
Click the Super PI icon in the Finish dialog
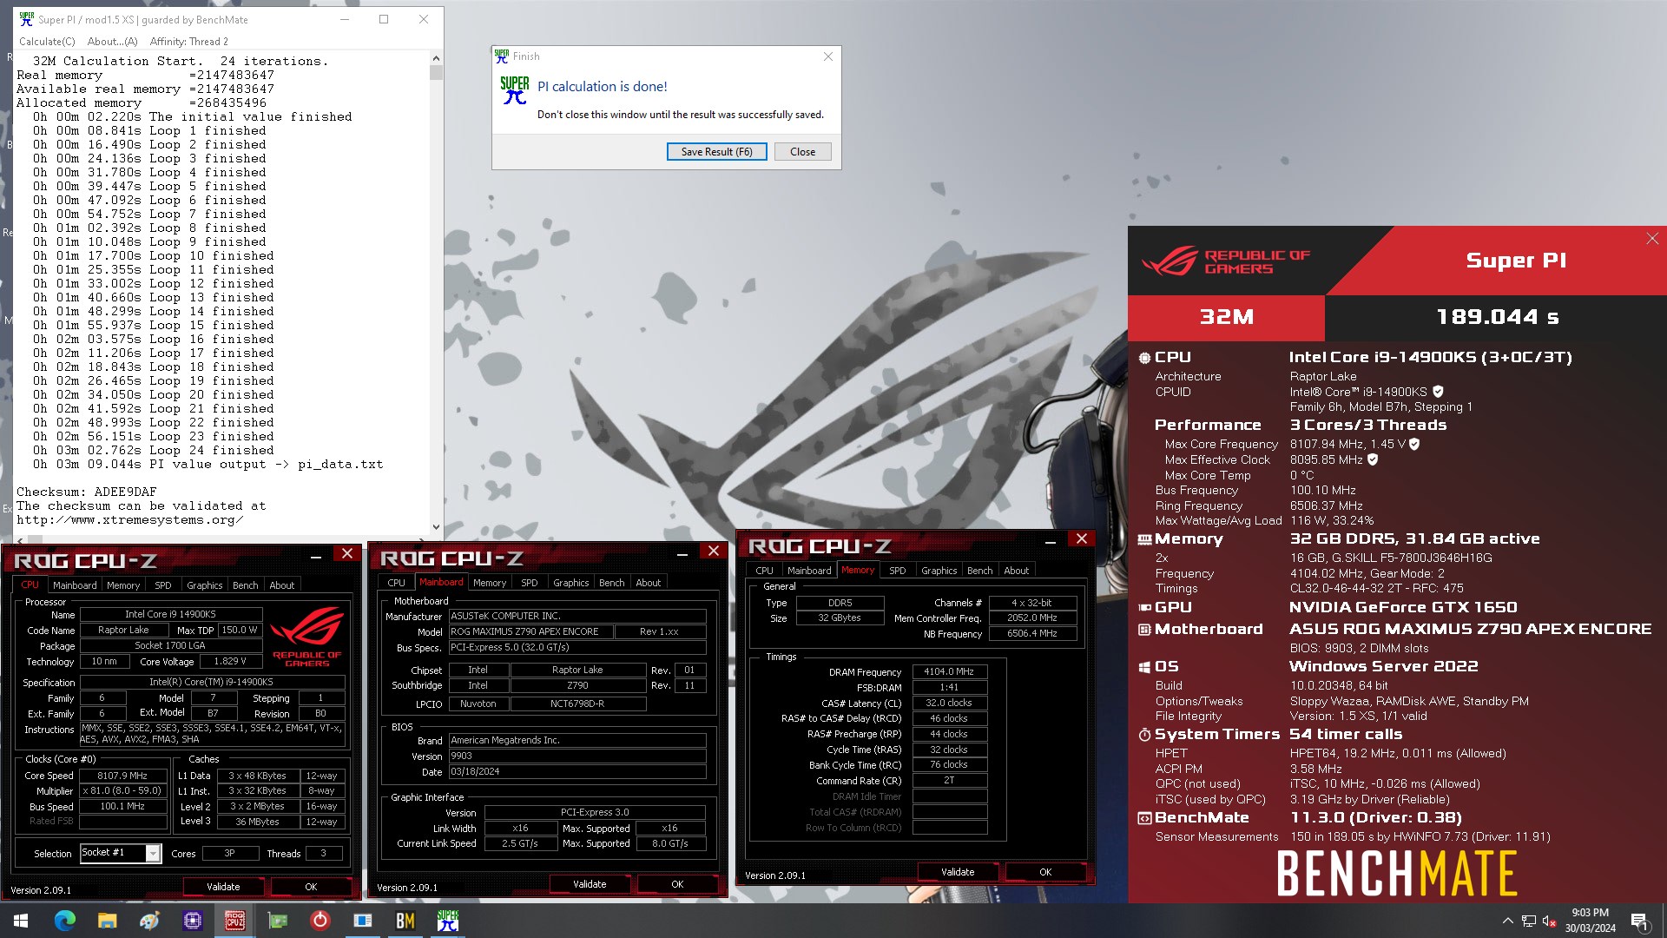pos(514,89)
